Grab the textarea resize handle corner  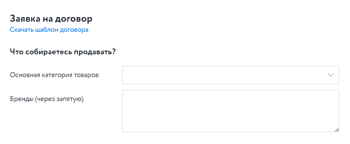pos(337,130)
